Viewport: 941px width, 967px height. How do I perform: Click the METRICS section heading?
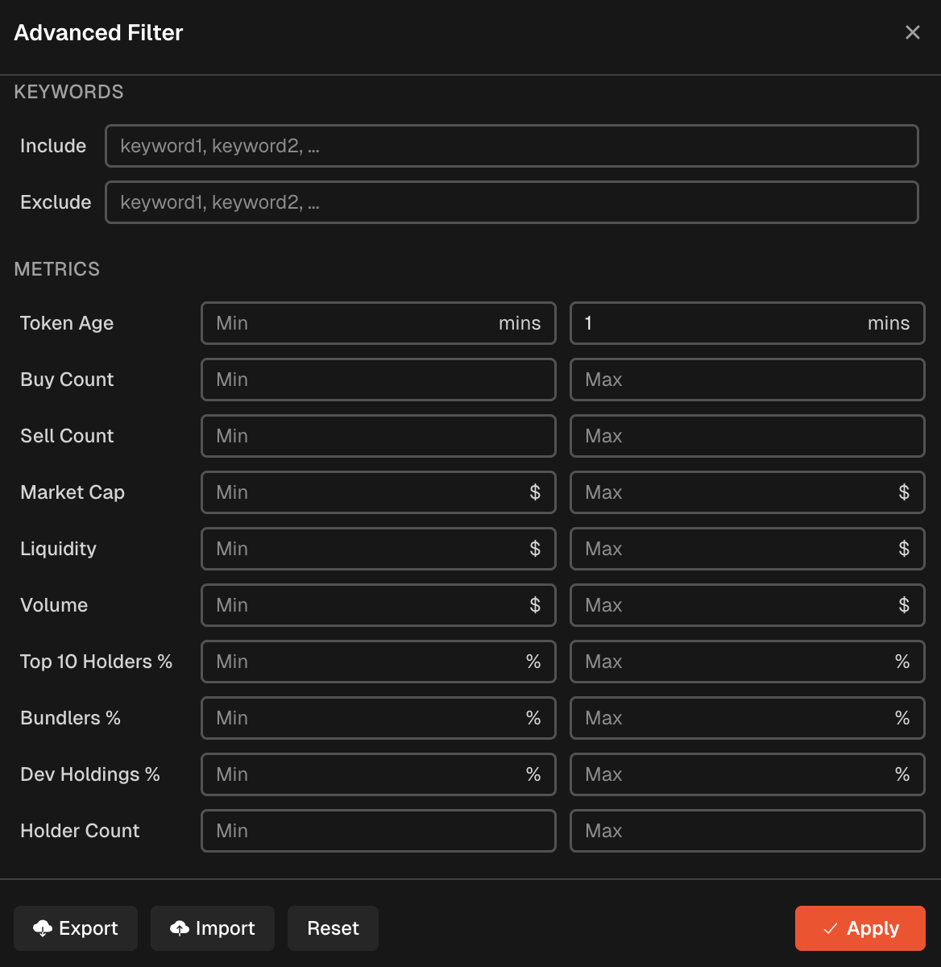(57, 269)
